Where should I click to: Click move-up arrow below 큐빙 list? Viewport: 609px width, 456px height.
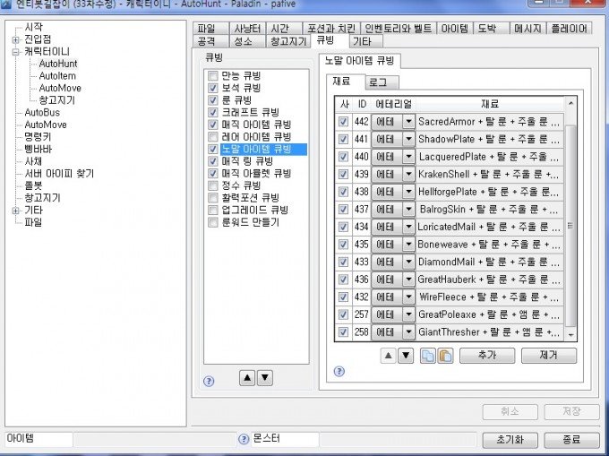248,377
